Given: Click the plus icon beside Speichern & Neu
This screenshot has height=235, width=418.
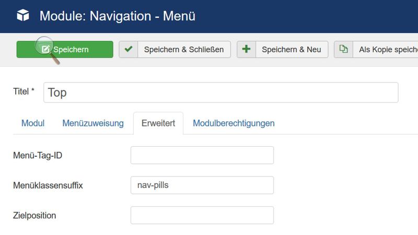Looking at the screenshot, I should coord(247,50).
